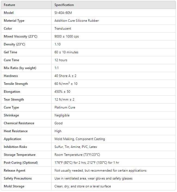Screen dimensions: 177x192
Task: Select the 40 Shore A ± 2 hardness value
Action: [x=66, y=76]
